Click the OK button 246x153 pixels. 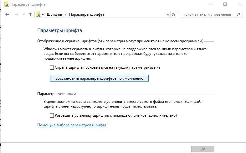click(x=203, y=149)
